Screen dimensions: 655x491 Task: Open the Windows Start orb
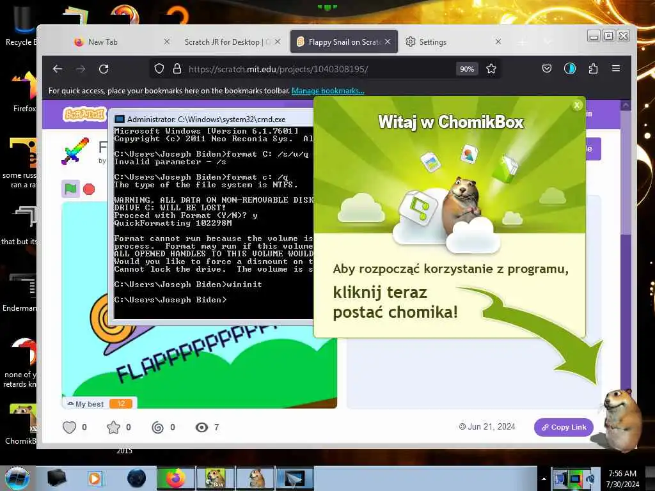17,478
